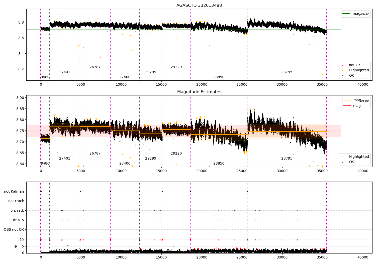The width and height of the screenshot is (376, 263).
Task: Select 'Highlighted' legend entry in Magnitude Estimates plot
Action: coord(359,157)
